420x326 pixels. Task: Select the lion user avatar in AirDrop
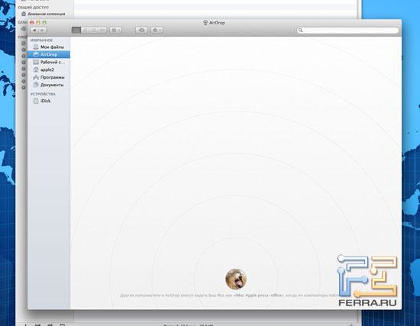[236, 279]
